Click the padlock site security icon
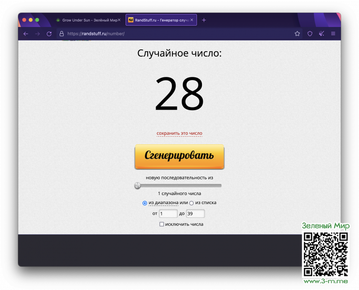The width and height of the screenshot is (359, 290). (x=61, y=34)
